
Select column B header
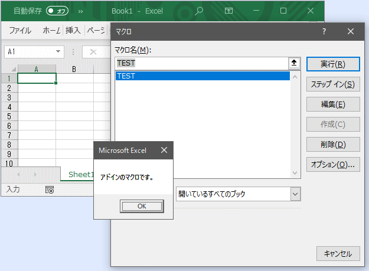(x=74, y=69)
